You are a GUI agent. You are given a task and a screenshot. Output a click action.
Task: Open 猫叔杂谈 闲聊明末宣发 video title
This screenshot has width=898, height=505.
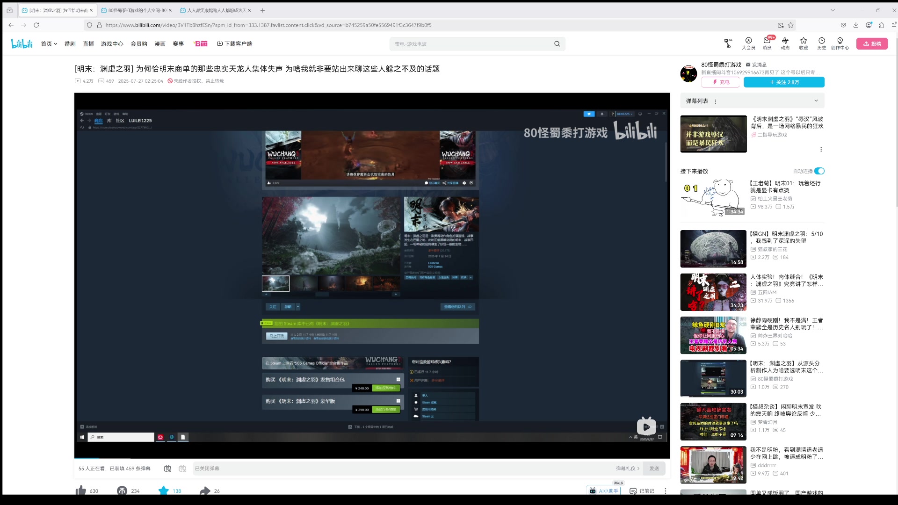point(787,410)
